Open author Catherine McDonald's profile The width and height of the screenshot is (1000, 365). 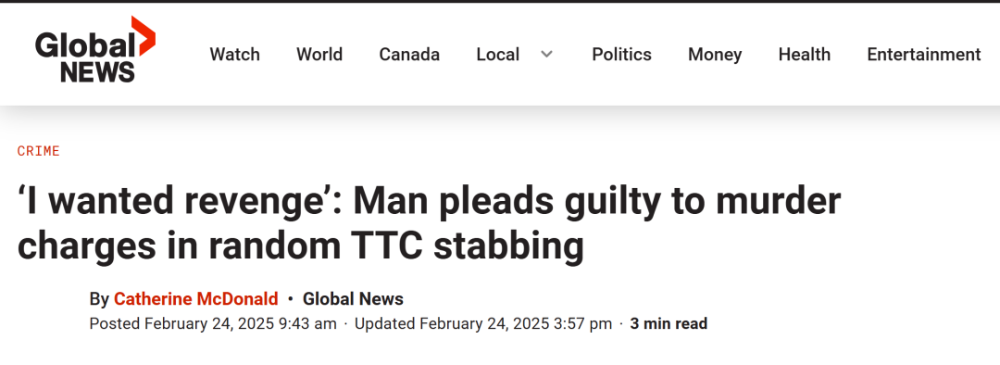(x=195, y=298)
